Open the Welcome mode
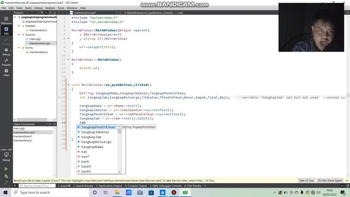This screenshot has width=350, height=197. [x=6, y=20]
